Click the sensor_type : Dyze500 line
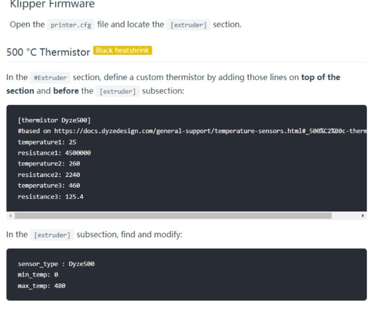 pyautogui.click(x=56, y=264)
